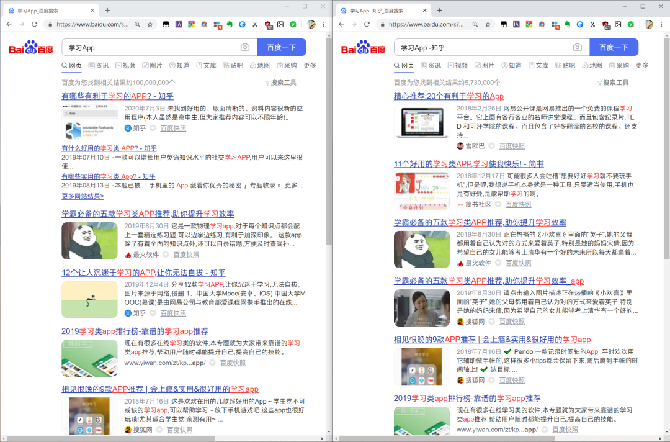
Task: Open Chrome's three-dot menu
Action: pos(323,24)
